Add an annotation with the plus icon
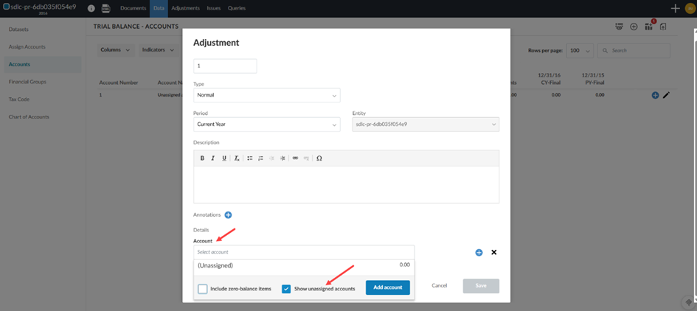 click(x=228, y=215)
